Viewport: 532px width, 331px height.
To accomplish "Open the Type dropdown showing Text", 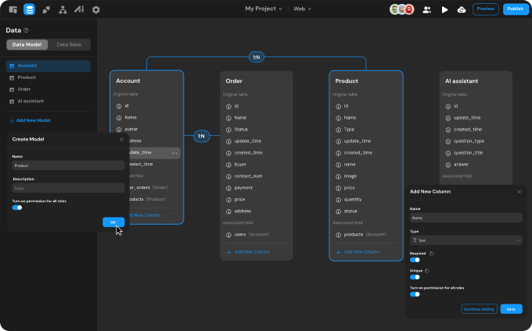I will click(465, 241).
